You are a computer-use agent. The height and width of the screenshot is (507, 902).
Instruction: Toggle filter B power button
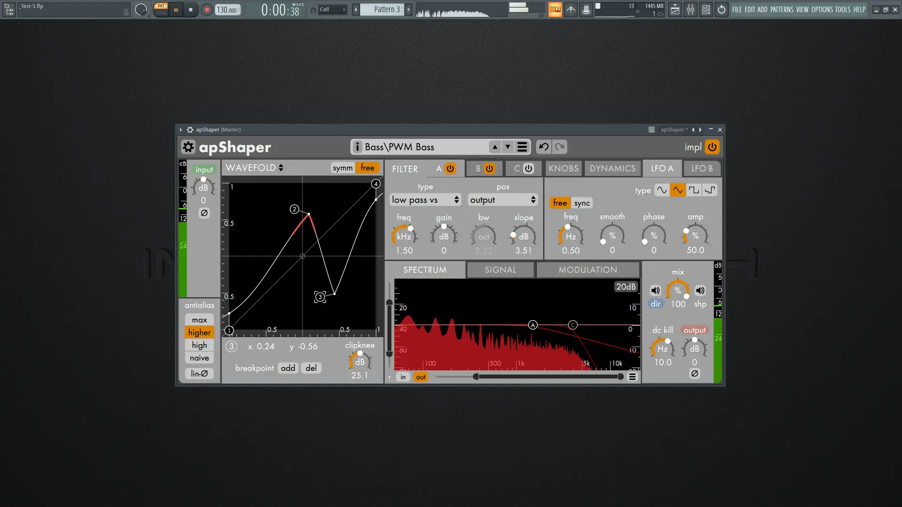coord(490,169)
